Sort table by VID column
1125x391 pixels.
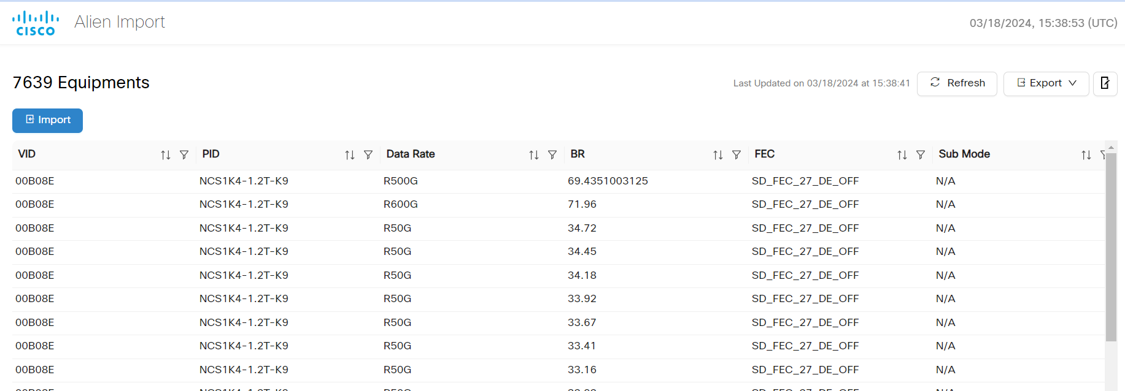click(166, 155)
